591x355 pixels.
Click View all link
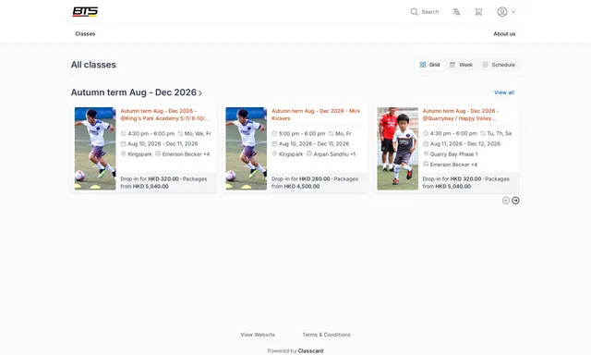coord(504,92)
